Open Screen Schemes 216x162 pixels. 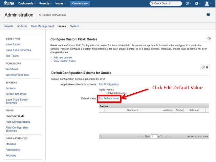(x=16, y=94)
